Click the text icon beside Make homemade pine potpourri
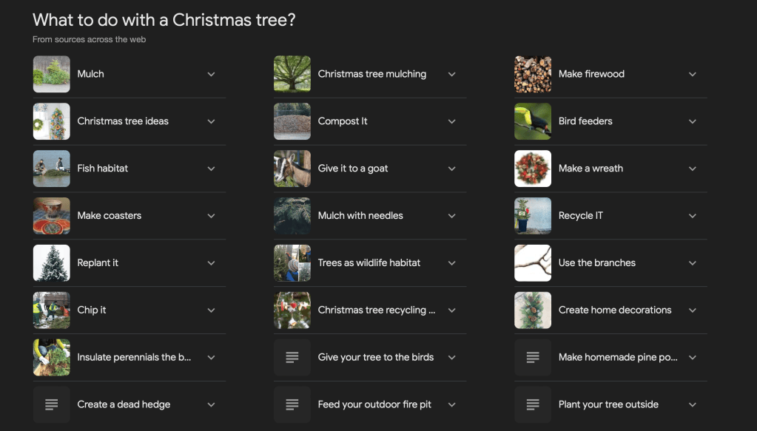 tap(533, 357)
